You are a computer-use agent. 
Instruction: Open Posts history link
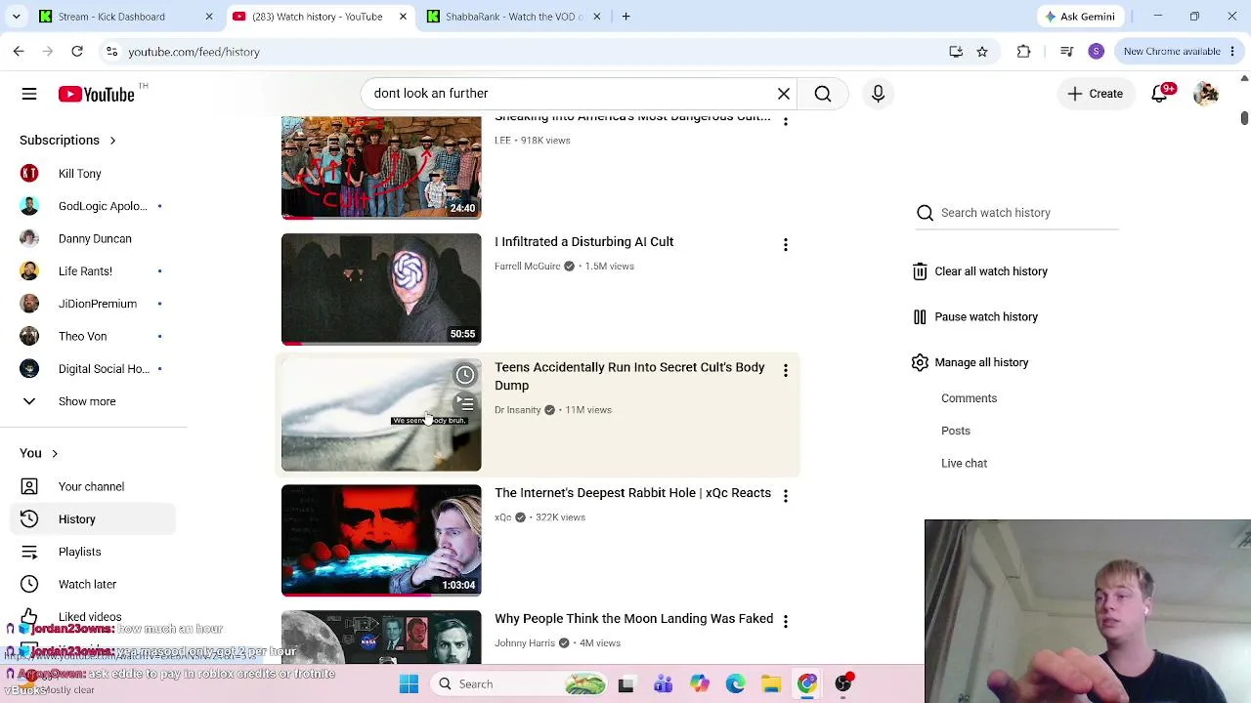tap(956, 431)
